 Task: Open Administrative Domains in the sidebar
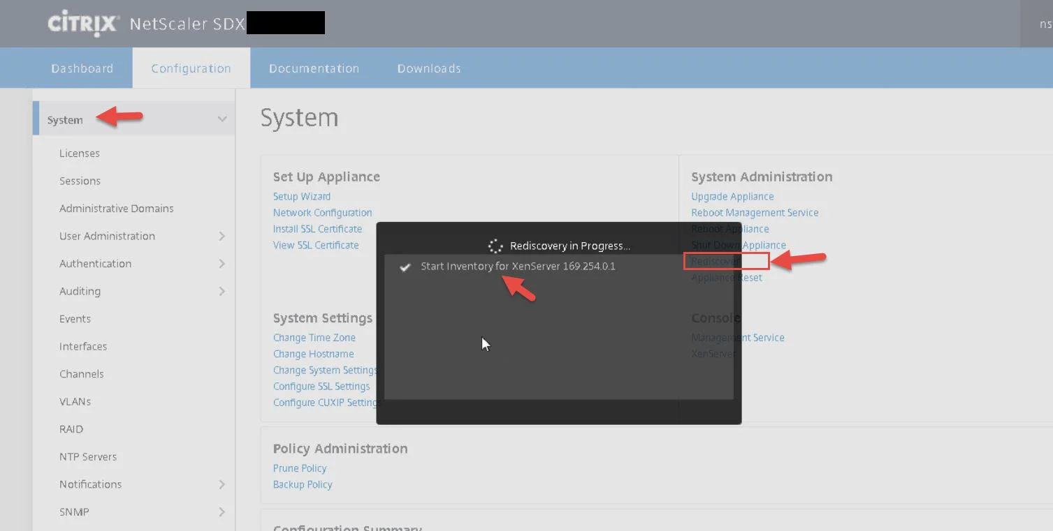pos(116,209)
